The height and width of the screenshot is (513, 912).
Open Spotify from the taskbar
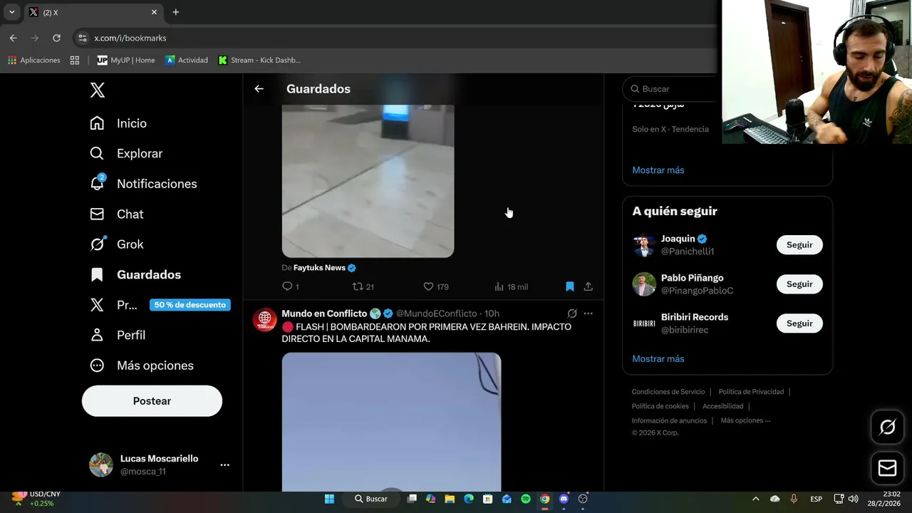point(526,499)
